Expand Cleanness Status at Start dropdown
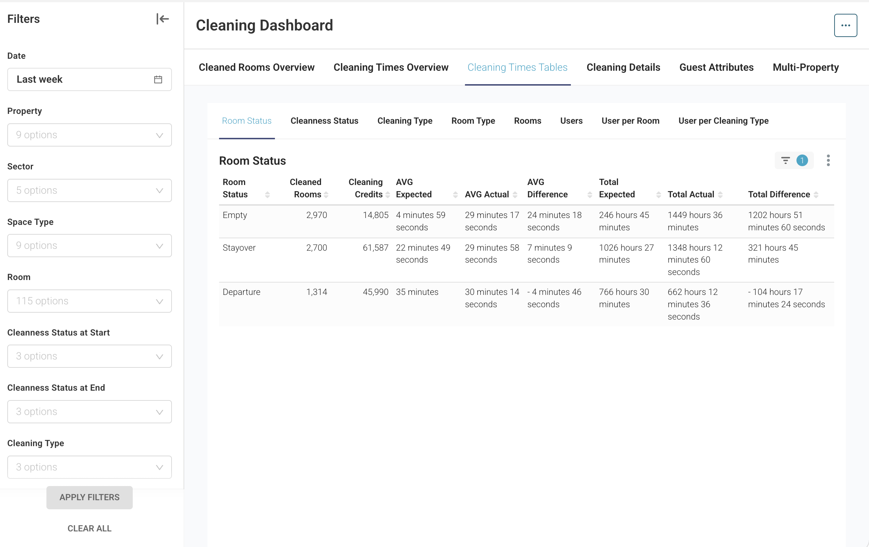The image size is (869, 547). pos(90,356)
